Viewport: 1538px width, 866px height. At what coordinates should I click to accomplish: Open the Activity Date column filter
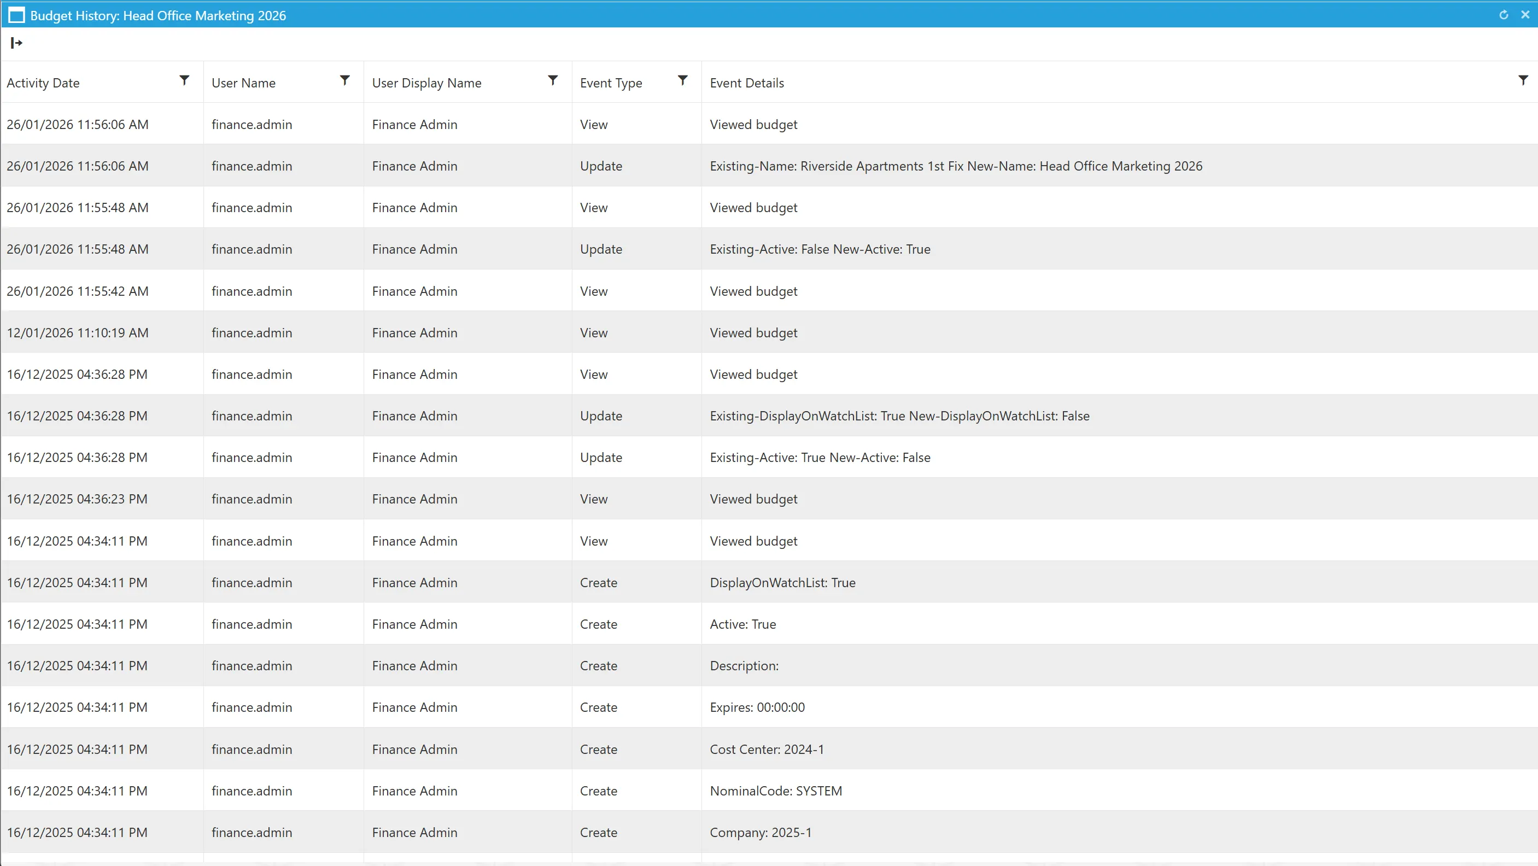(x=184, y=80)
